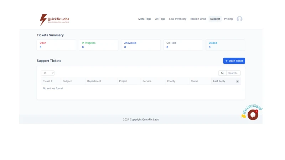Focus the ticket Search field
The image size is (285, 160).
[x=233, y=73]
